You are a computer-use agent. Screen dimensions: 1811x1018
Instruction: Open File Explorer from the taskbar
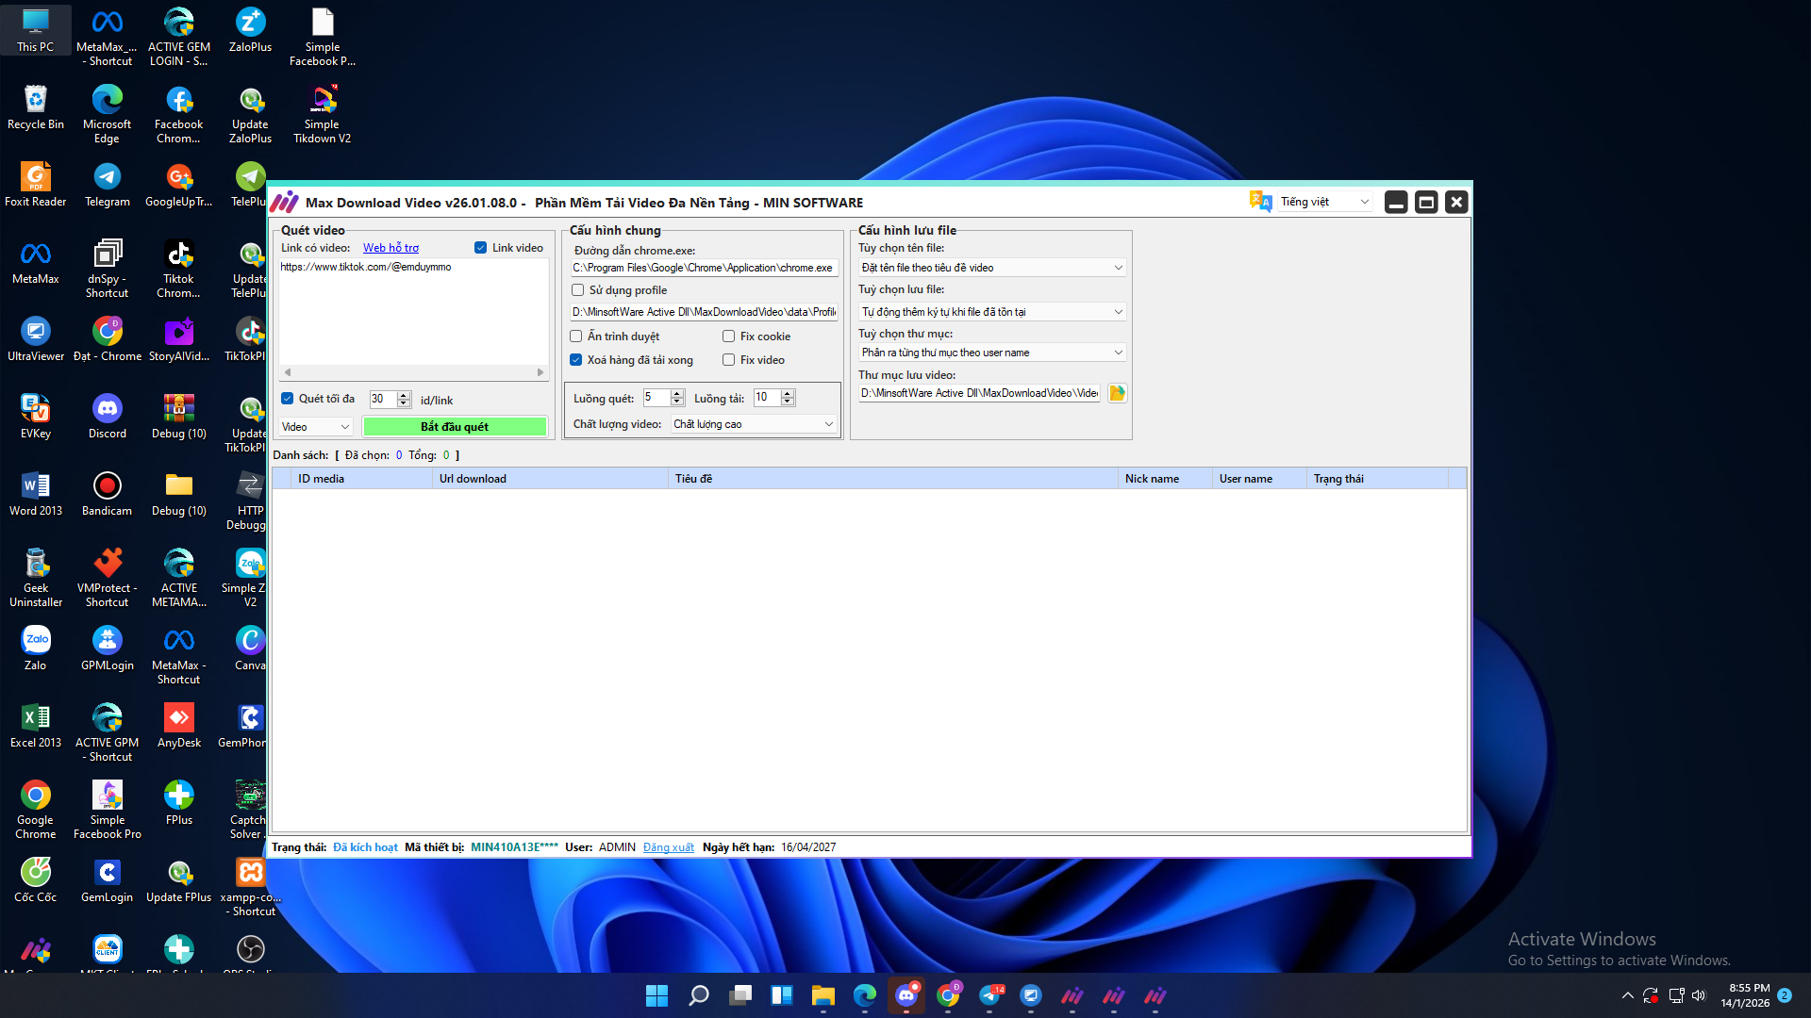823,995
